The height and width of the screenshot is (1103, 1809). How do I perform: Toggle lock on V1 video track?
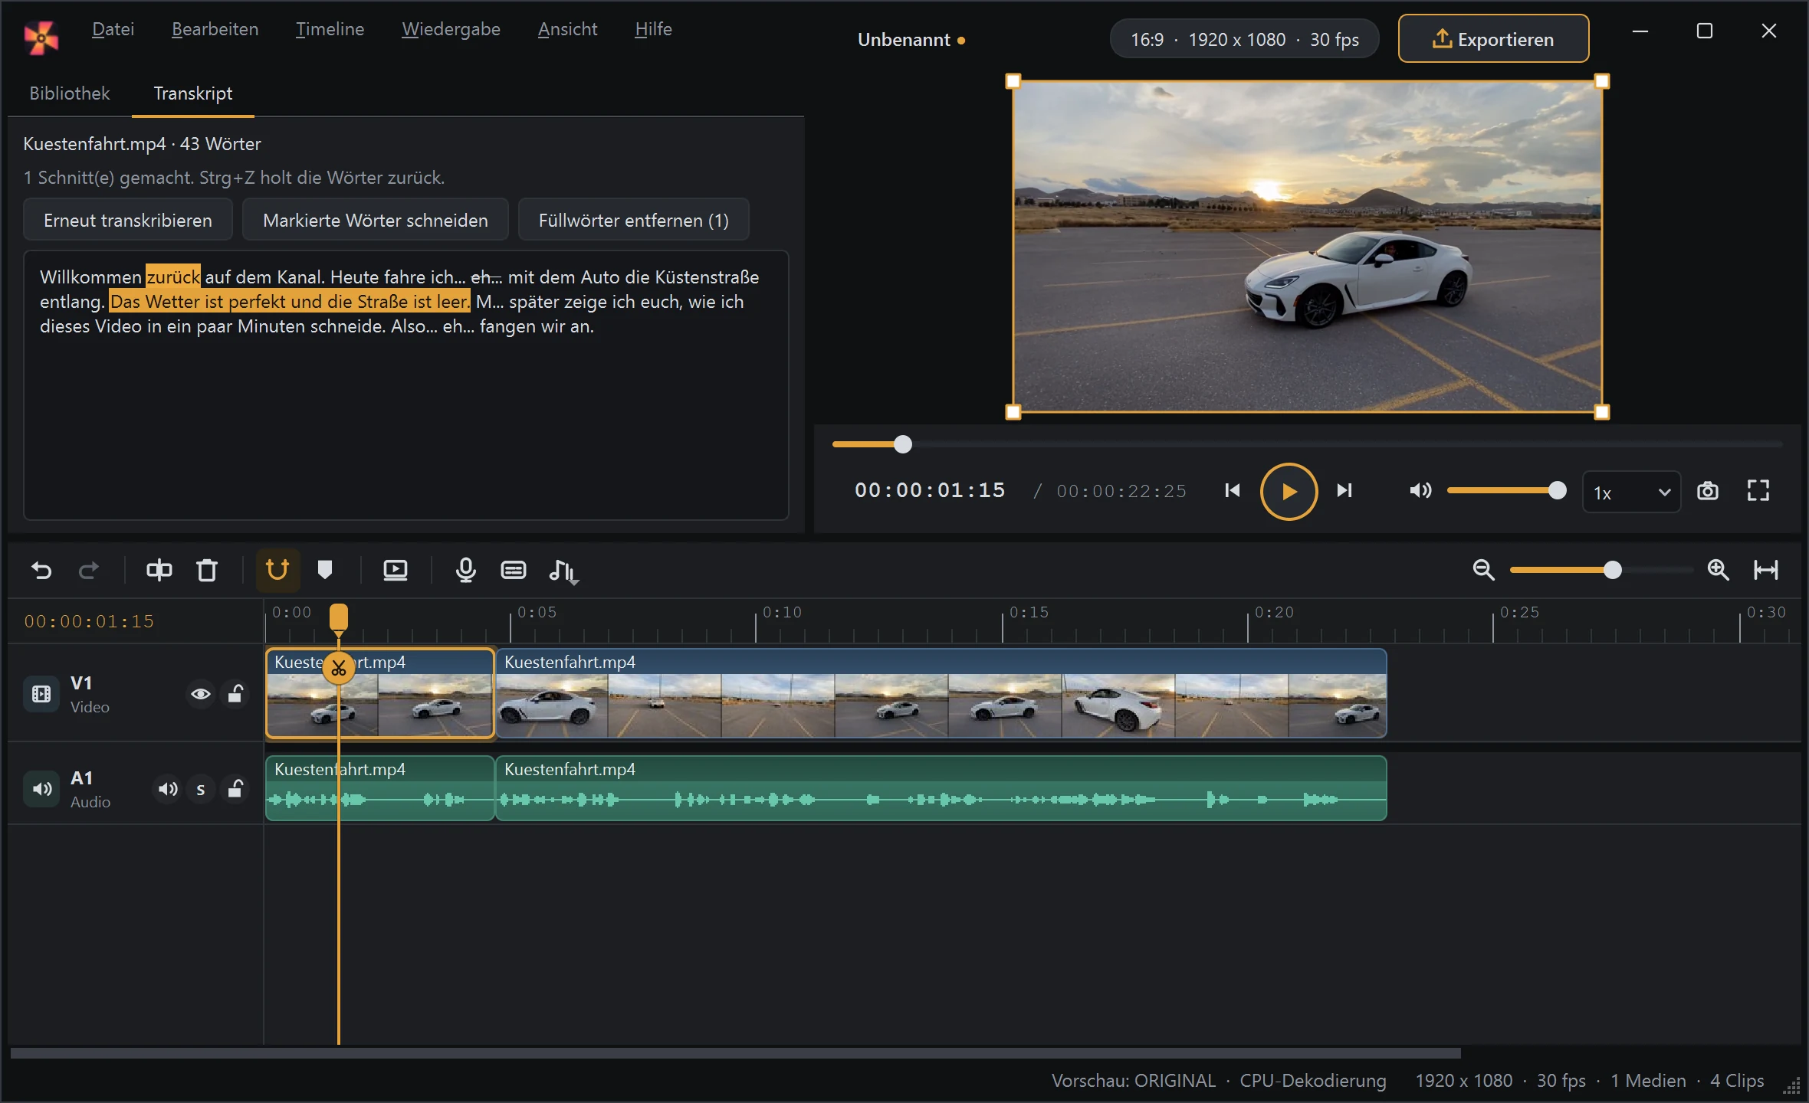235,694
